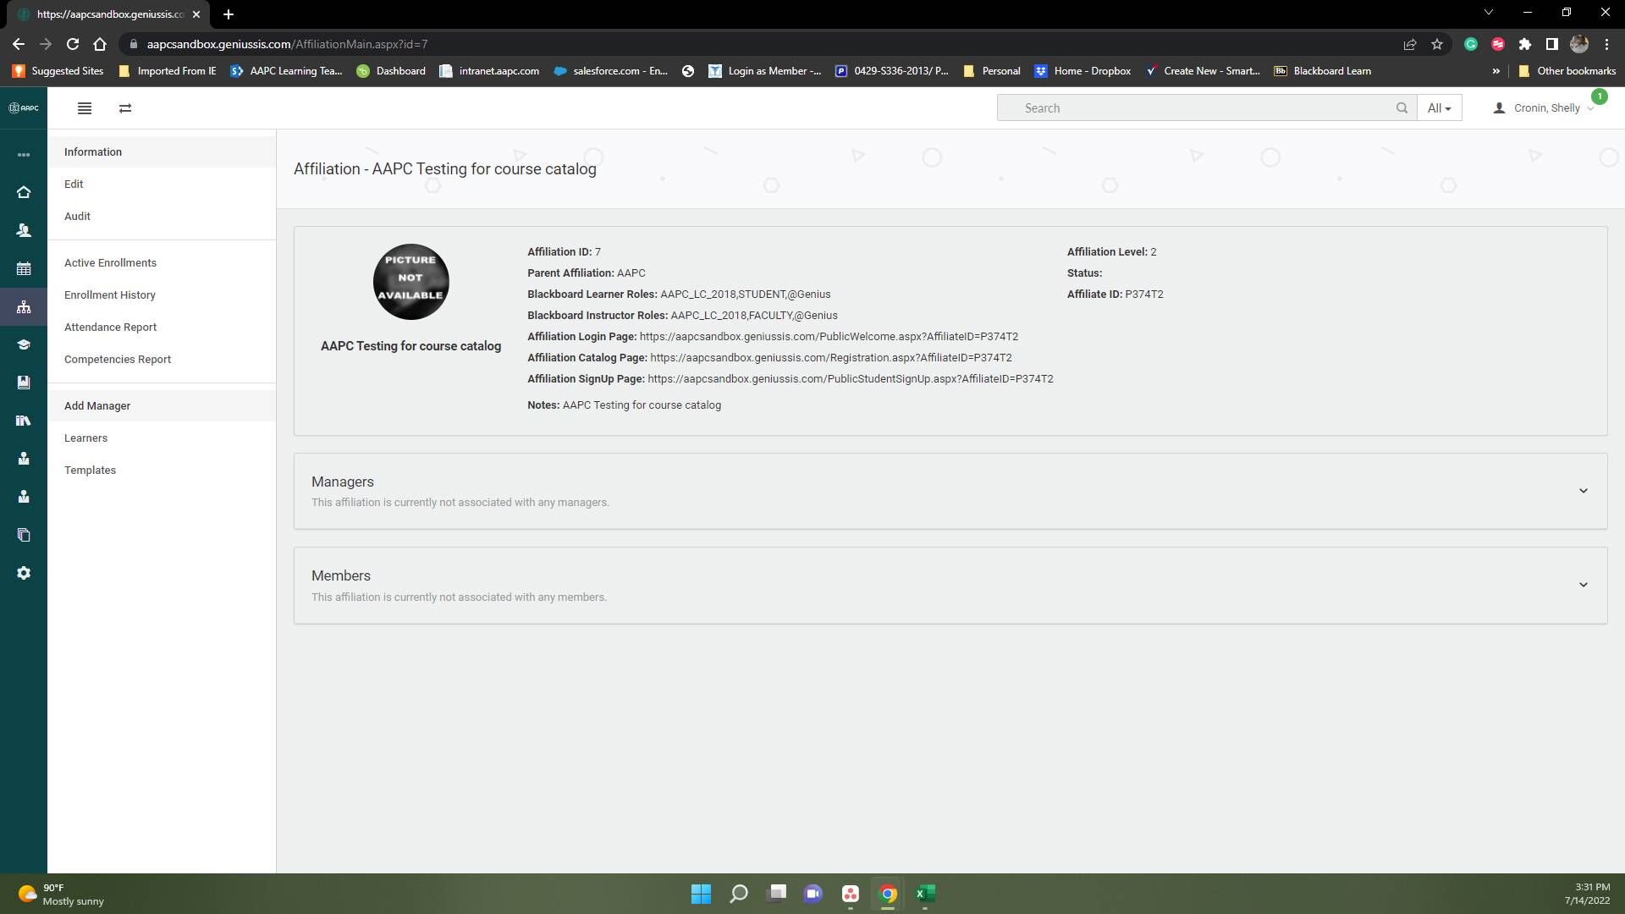The height and width of the screenshot is (914, 1625).
Task: Open the Attendance Report menu item
Action: (x=110, y=328)
